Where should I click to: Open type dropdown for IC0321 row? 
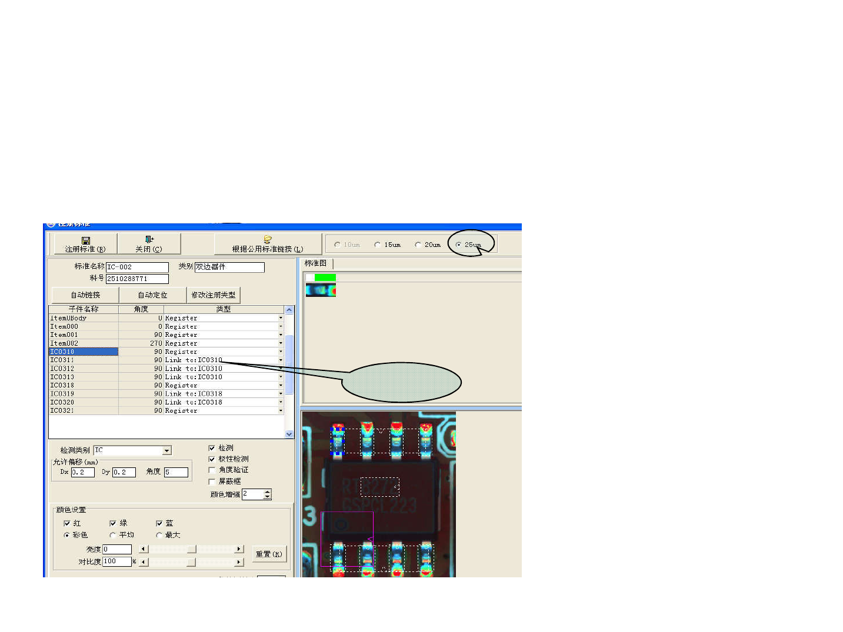[281, 410]
